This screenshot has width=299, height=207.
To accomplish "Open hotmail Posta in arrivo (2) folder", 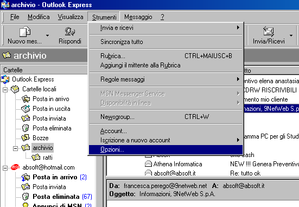I will (x=60, y=177).
